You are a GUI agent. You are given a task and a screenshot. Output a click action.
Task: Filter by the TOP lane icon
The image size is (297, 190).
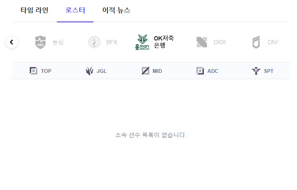[33, 71]
